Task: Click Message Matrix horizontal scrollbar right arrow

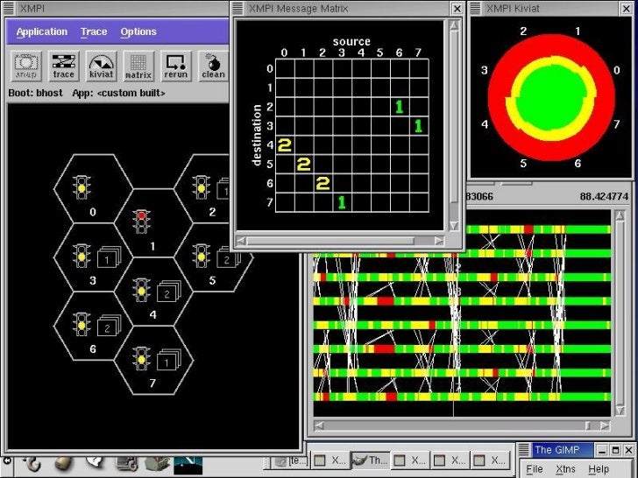Action: 438,241
